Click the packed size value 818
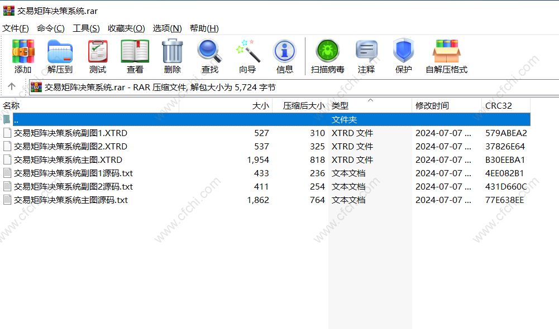Image resolution: width=559 pixels, height=329 pixels. click(x=317, y=159)
